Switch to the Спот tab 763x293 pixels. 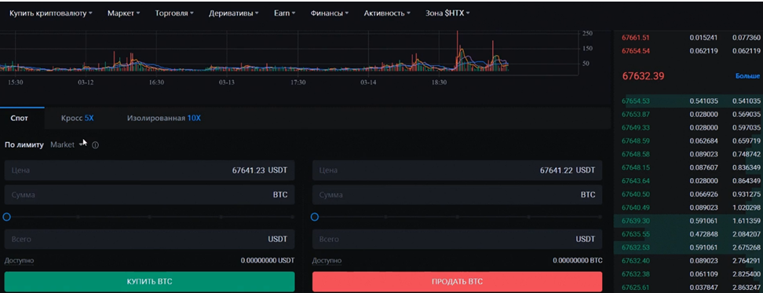point(20,119)
